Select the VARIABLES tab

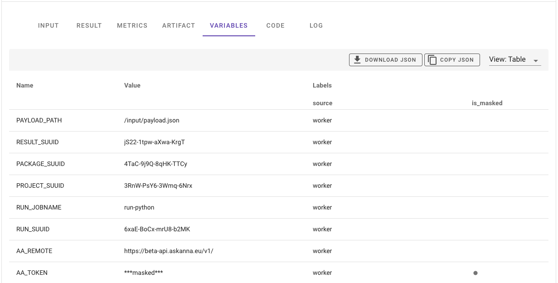click(228, 25)
